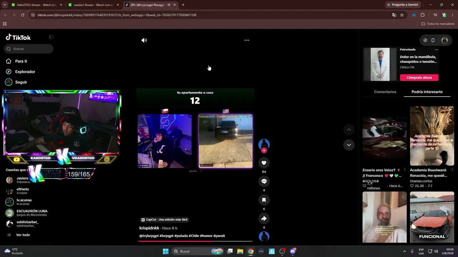Reload the current page
The width and height of the screenshot is (458, 257).
coord(23,15)
